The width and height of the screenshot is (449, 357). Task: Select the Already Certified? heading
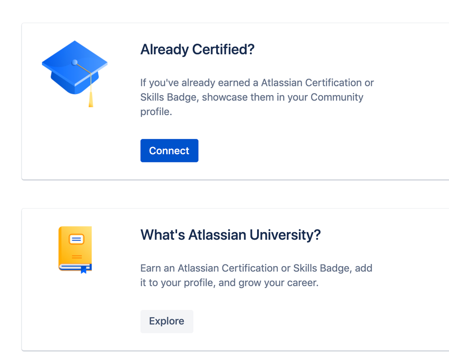(197, 49)
